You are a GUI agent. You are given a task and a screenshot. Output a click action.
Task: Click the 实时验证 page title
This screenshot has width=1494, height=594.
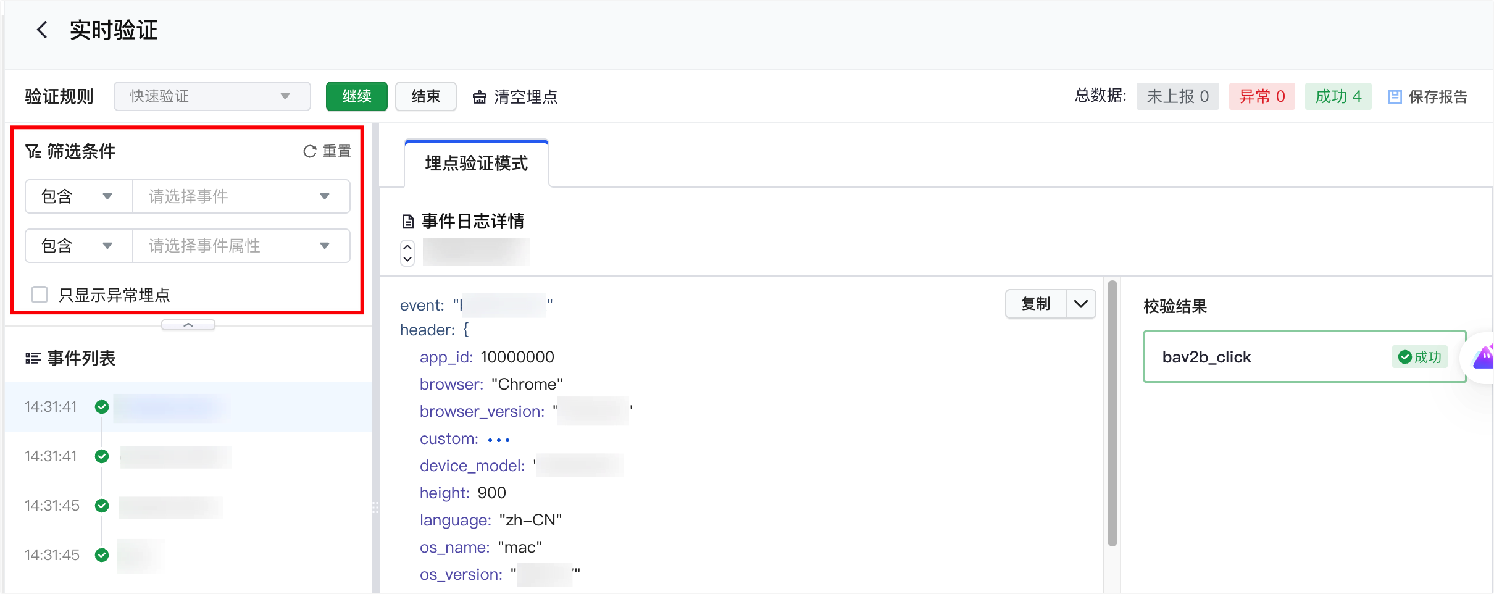coord(114,30)
